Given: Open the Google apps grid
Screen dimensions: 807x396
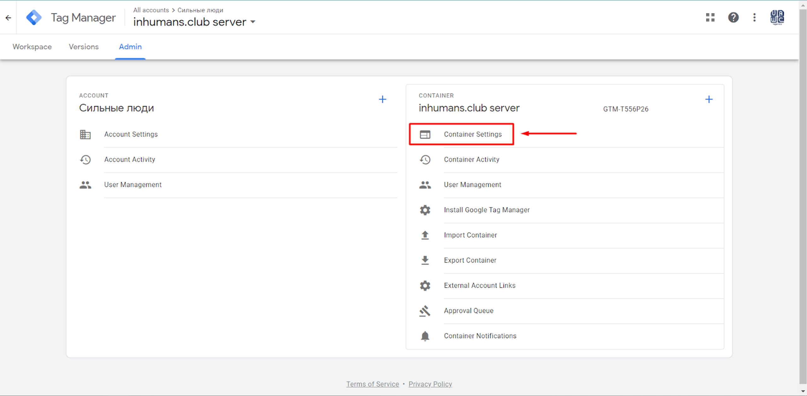Looking at the screenshot, I should [710, 17].
